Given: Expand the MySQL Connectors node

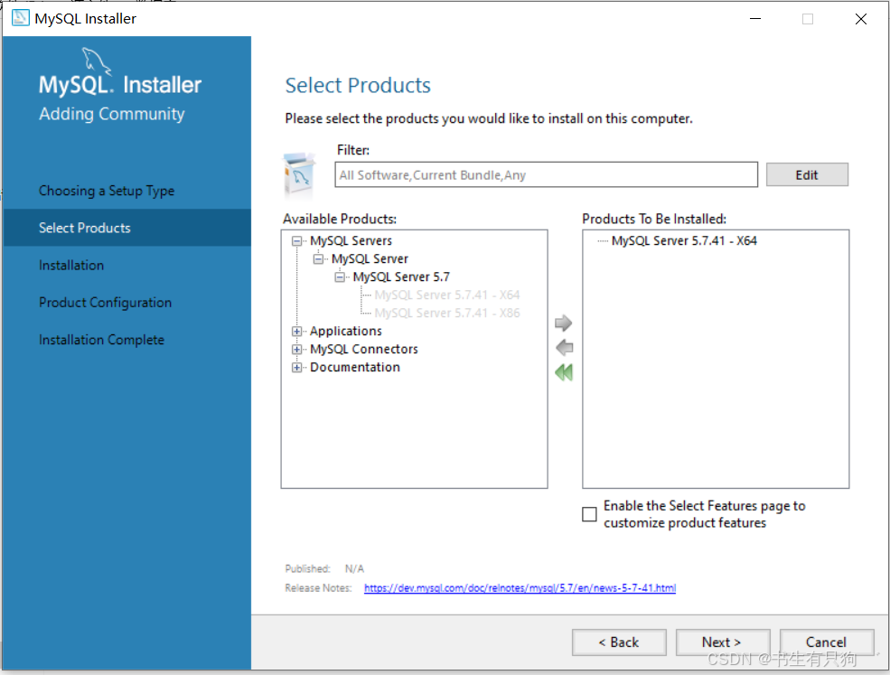Looking at the screenshot, I should click(296, 350).
